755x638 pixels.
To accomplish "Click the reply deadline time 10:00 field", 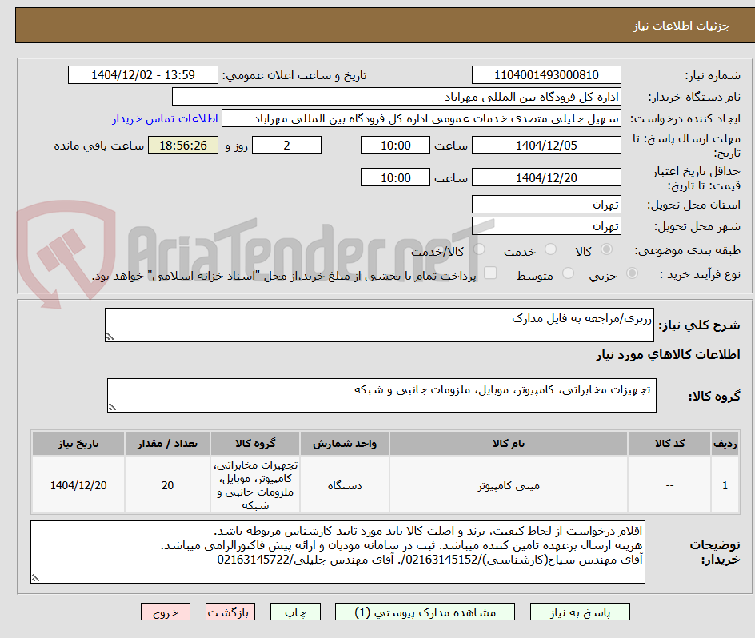I will pyautogui.click(x=395, y=145).
